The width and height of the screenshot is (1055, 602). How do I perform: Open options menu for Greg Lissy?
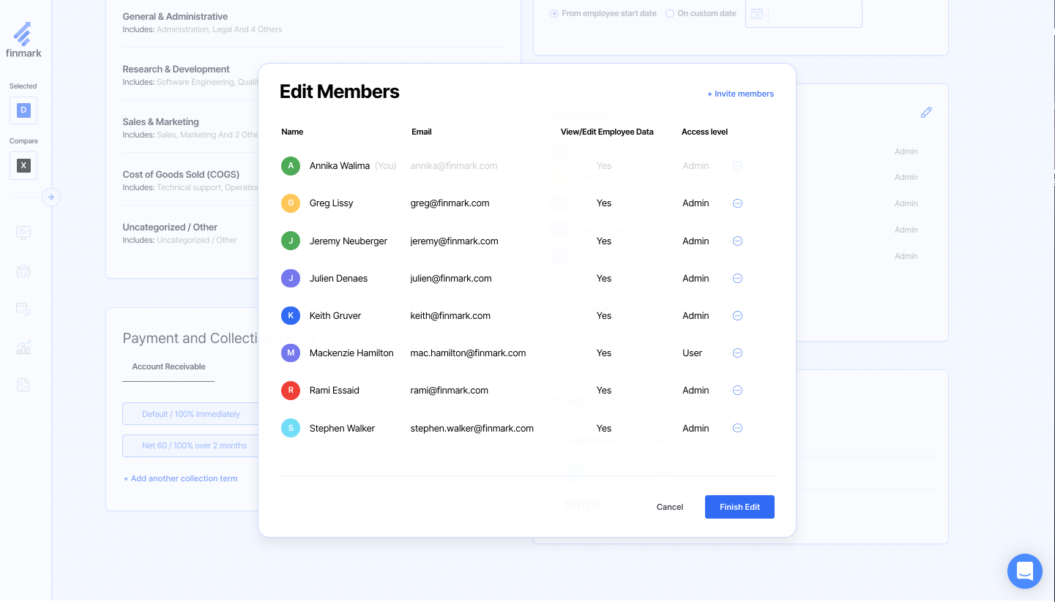[737, 203]
